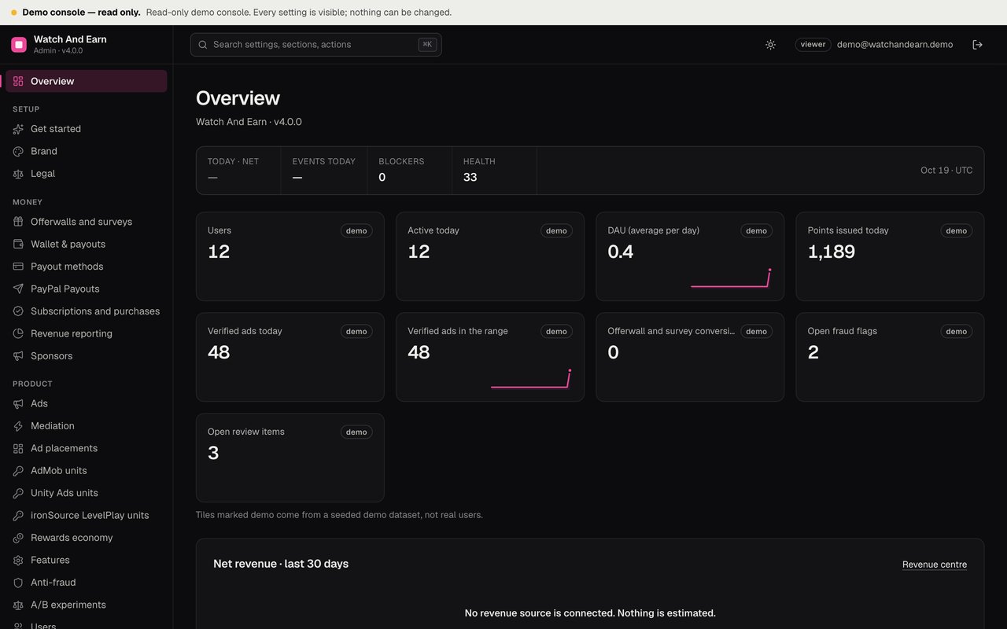
Task: Click the Net revenue · last 30 days heading
Action: [281, 564]
